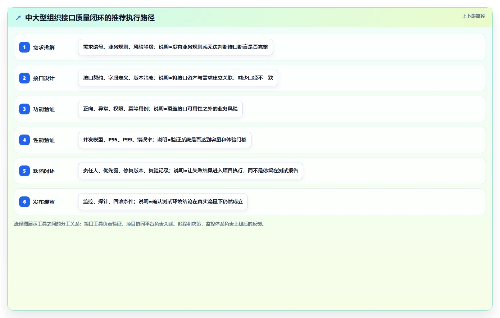Select step number 2 badge for 接口设计

(x=24, y=78)
